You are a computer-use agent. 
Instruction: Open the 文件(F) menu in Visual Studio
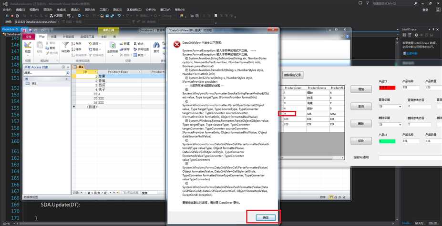(x=7, y=10)
